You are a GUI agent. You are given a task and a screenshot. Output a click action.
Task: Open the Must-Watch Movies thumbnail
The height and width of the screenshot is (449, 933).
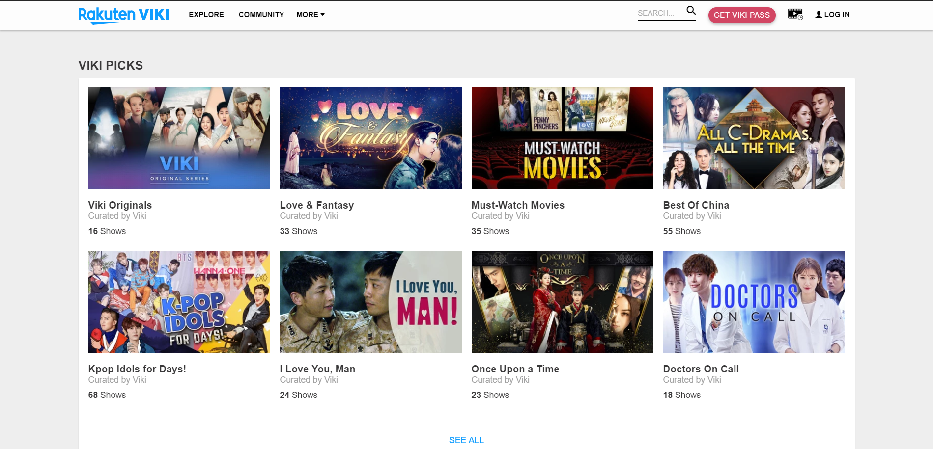[x=563, y=138]
